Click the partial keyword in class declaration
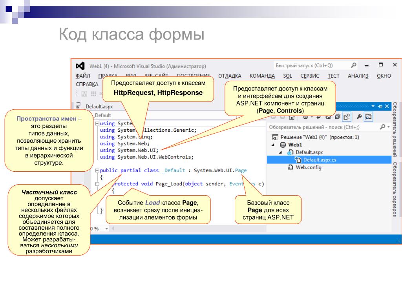The height and width of the screenshot is (301, 402). [130, 170]
